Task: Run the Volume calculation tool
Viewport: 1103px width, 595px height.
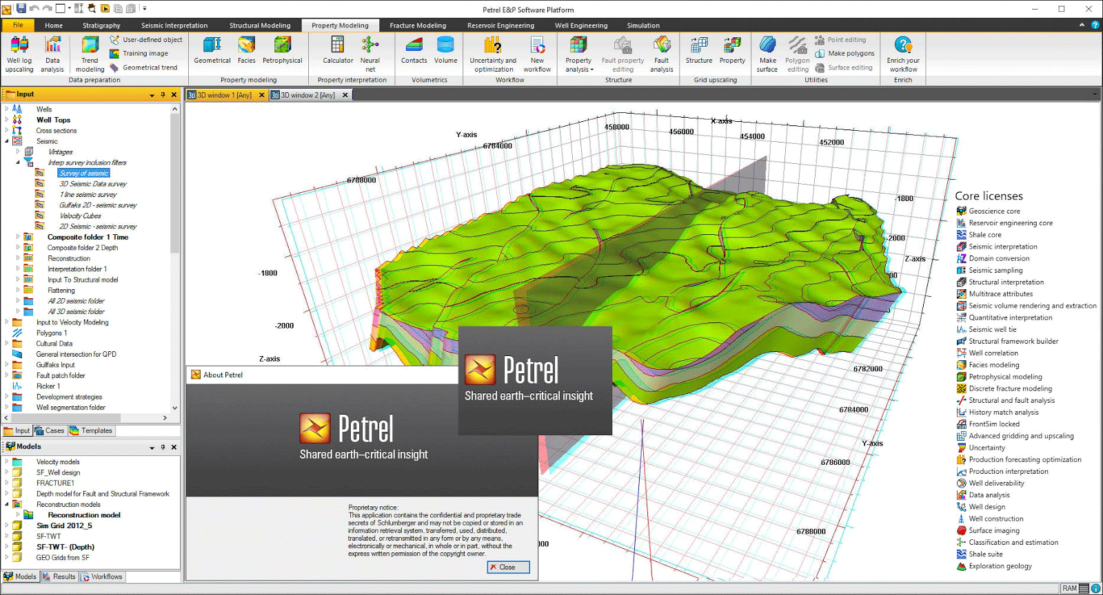Action: [x=446, y=50]
